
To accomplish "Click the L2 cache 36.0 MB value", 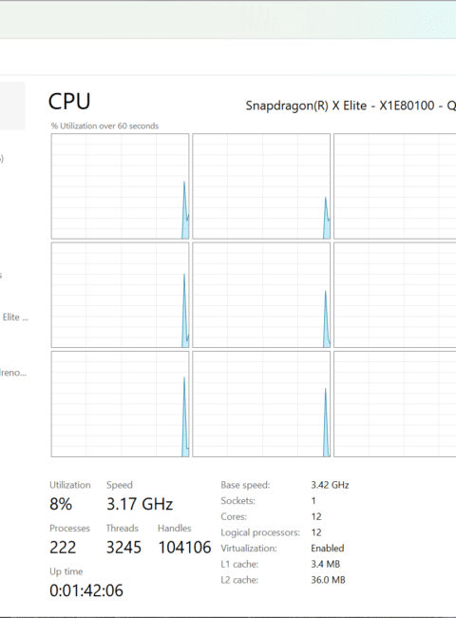I will [328, 580].
